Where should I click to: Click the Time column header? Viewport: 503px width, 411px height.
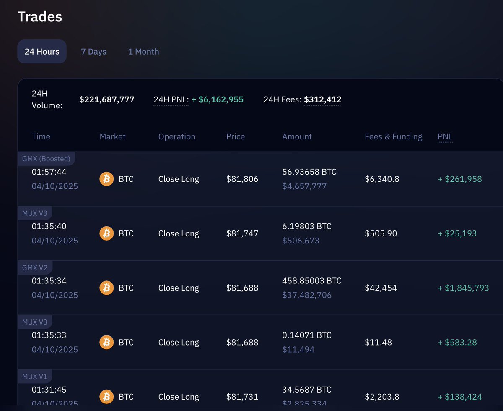click(41, 136)
